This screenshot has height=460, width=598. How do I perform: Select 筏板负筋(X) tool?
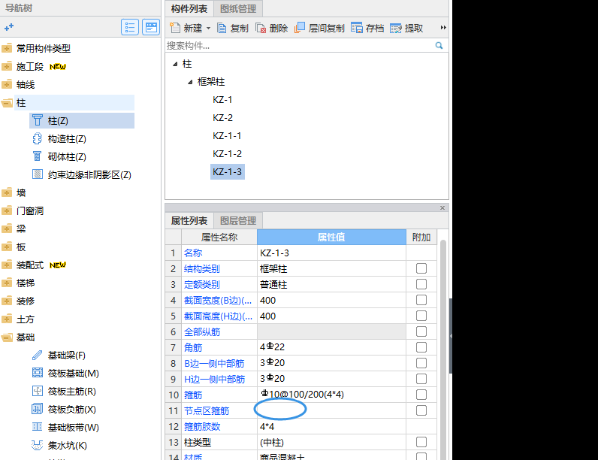[64, 410]
